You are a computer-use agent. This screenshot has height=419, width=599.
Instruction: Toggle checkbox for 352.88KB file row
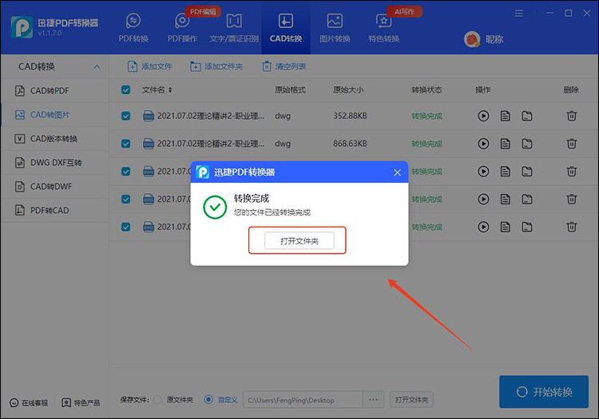[125, 116]
